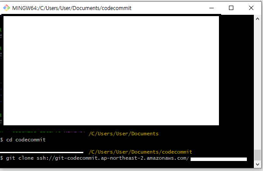
Task: Click the scrollbar up arrow
Action: pos(257,19)
